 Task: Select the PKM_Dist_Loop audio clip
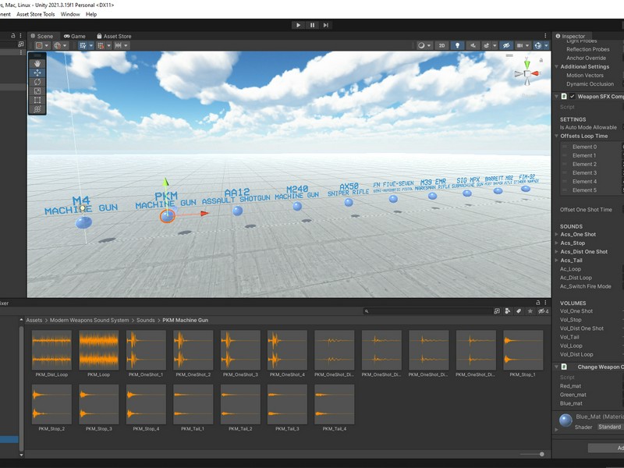coord(51,353)
